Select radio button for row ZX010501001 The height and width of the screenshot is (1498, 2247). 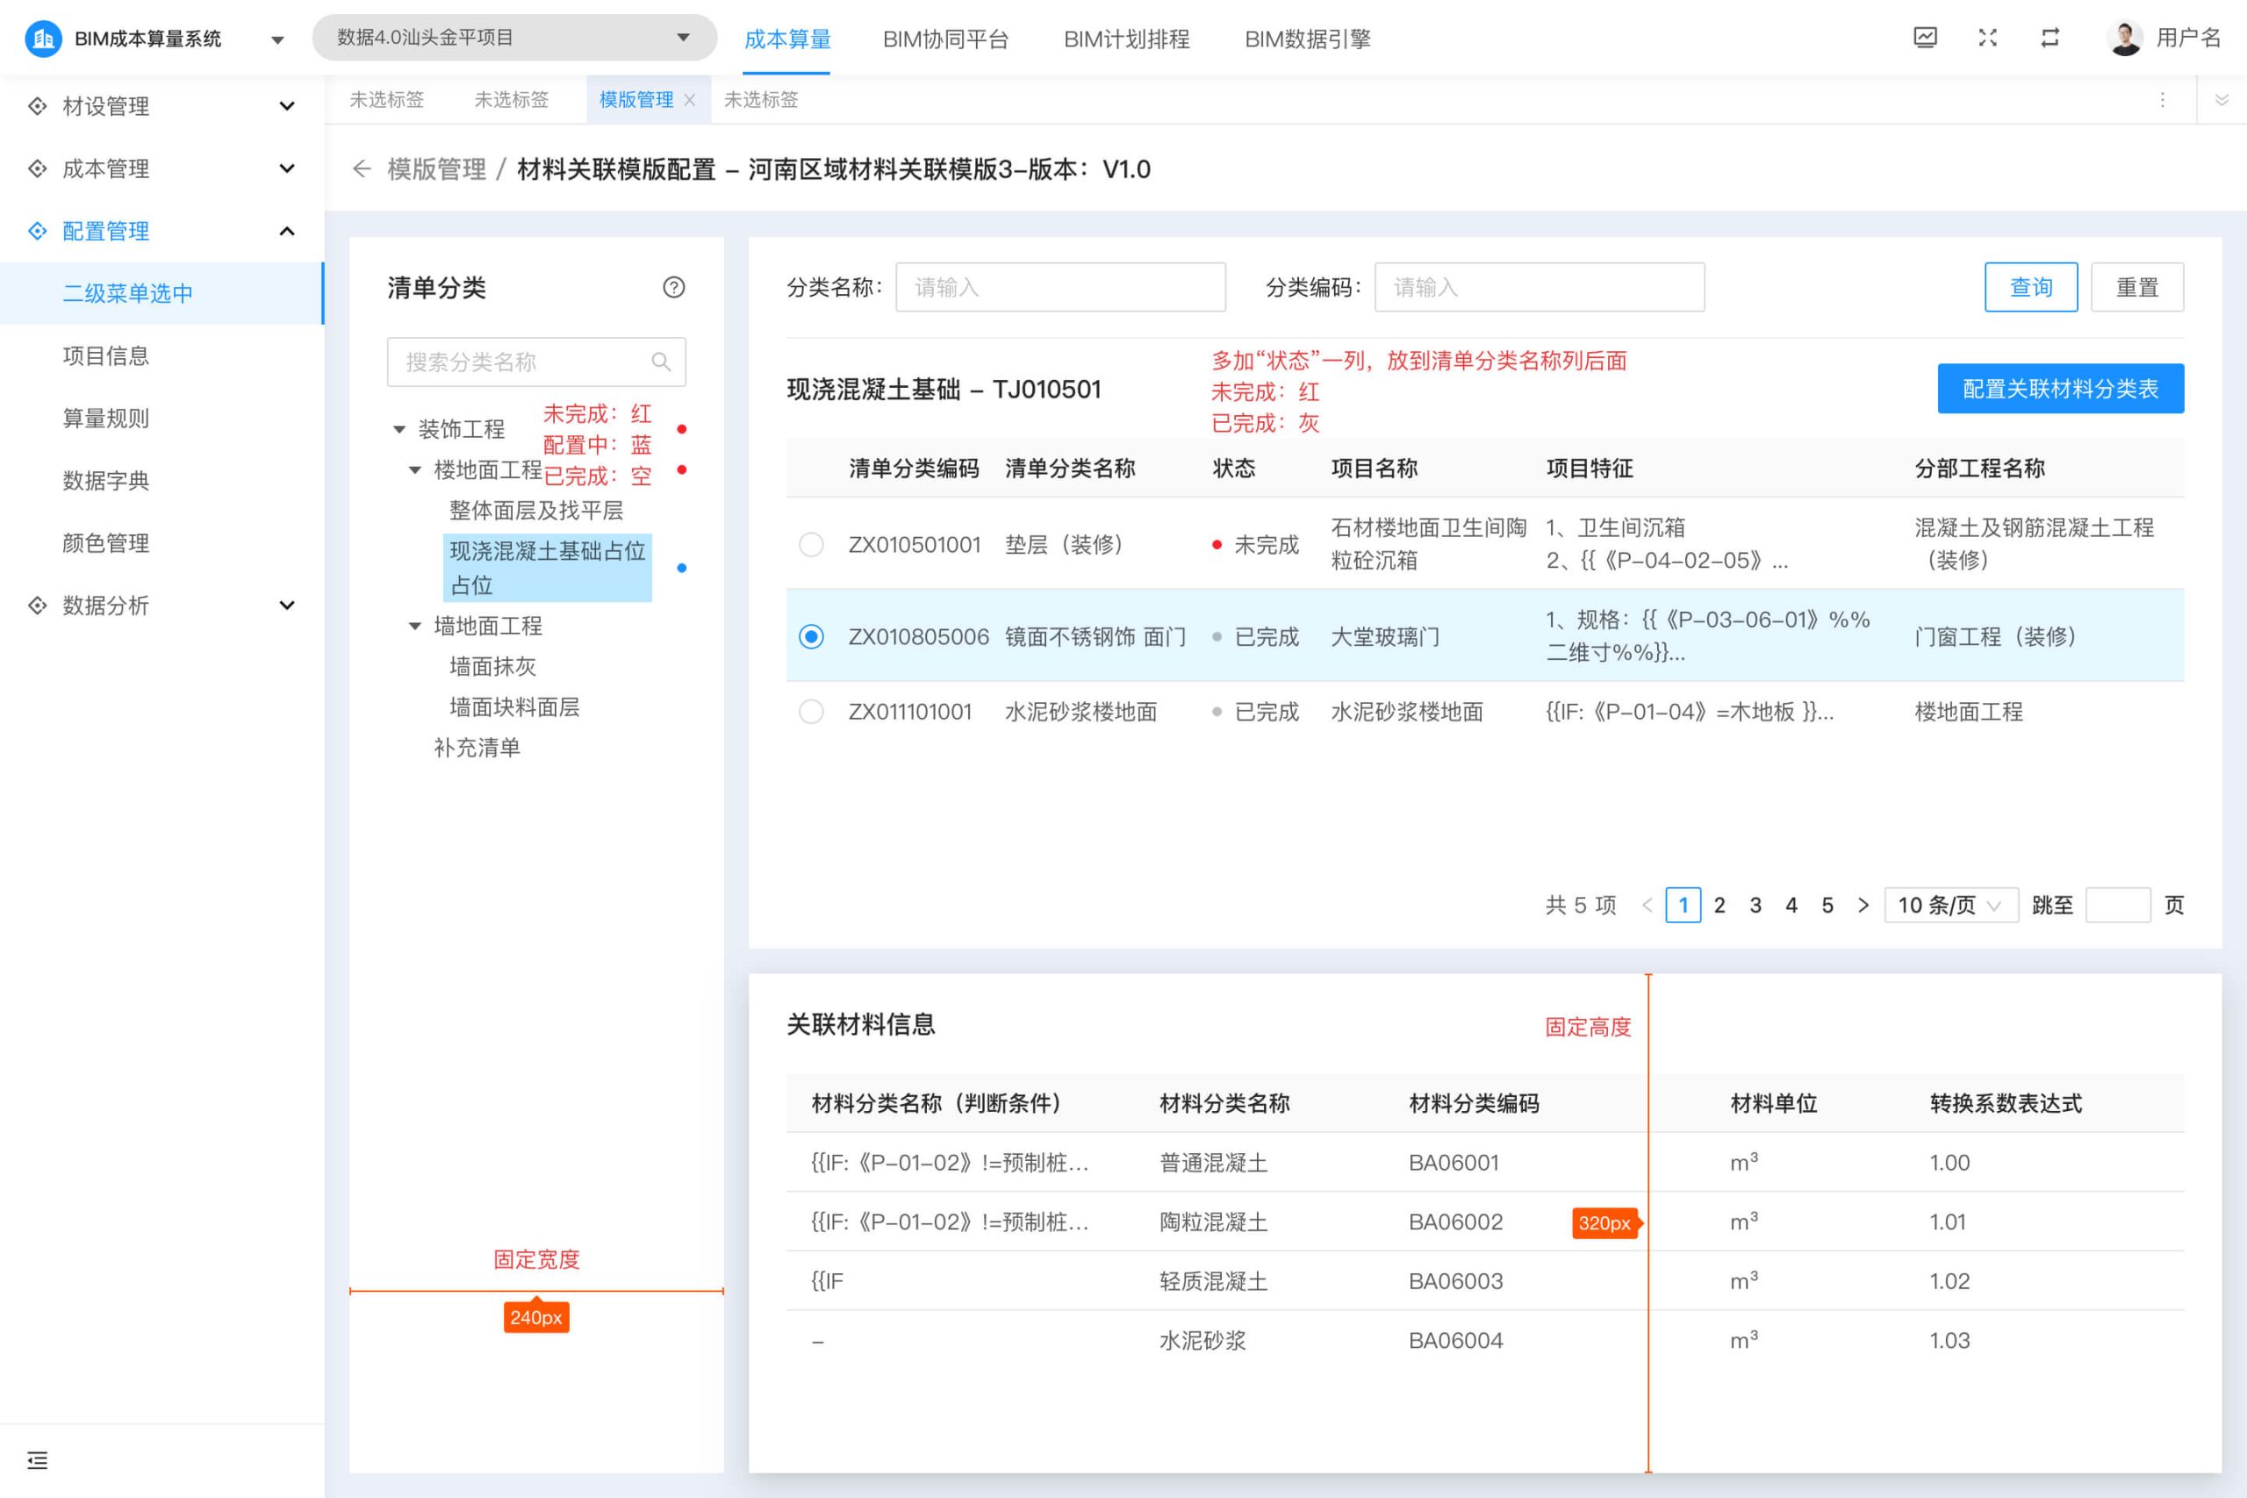click(811, 545)
